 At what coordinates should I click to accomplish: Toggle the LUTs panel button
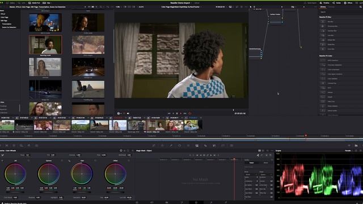(22, 3)
